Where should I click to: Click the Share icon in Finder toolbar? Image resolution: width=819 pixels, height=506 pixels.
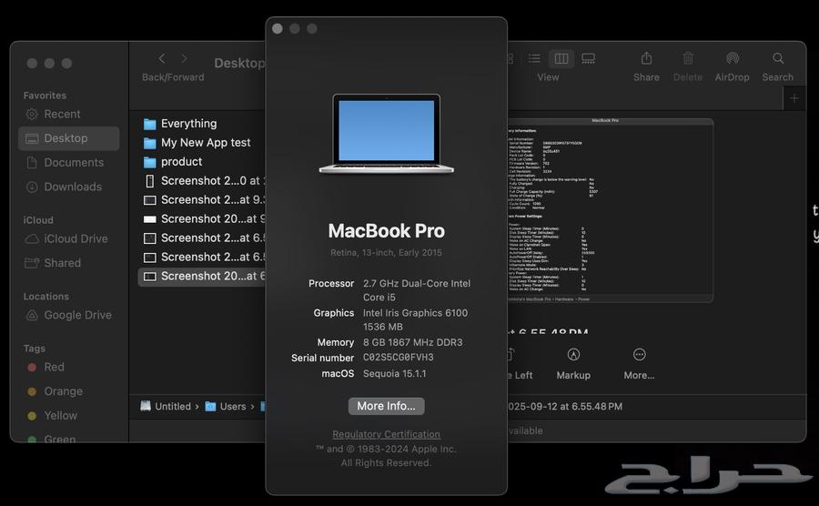pos(646,59)
